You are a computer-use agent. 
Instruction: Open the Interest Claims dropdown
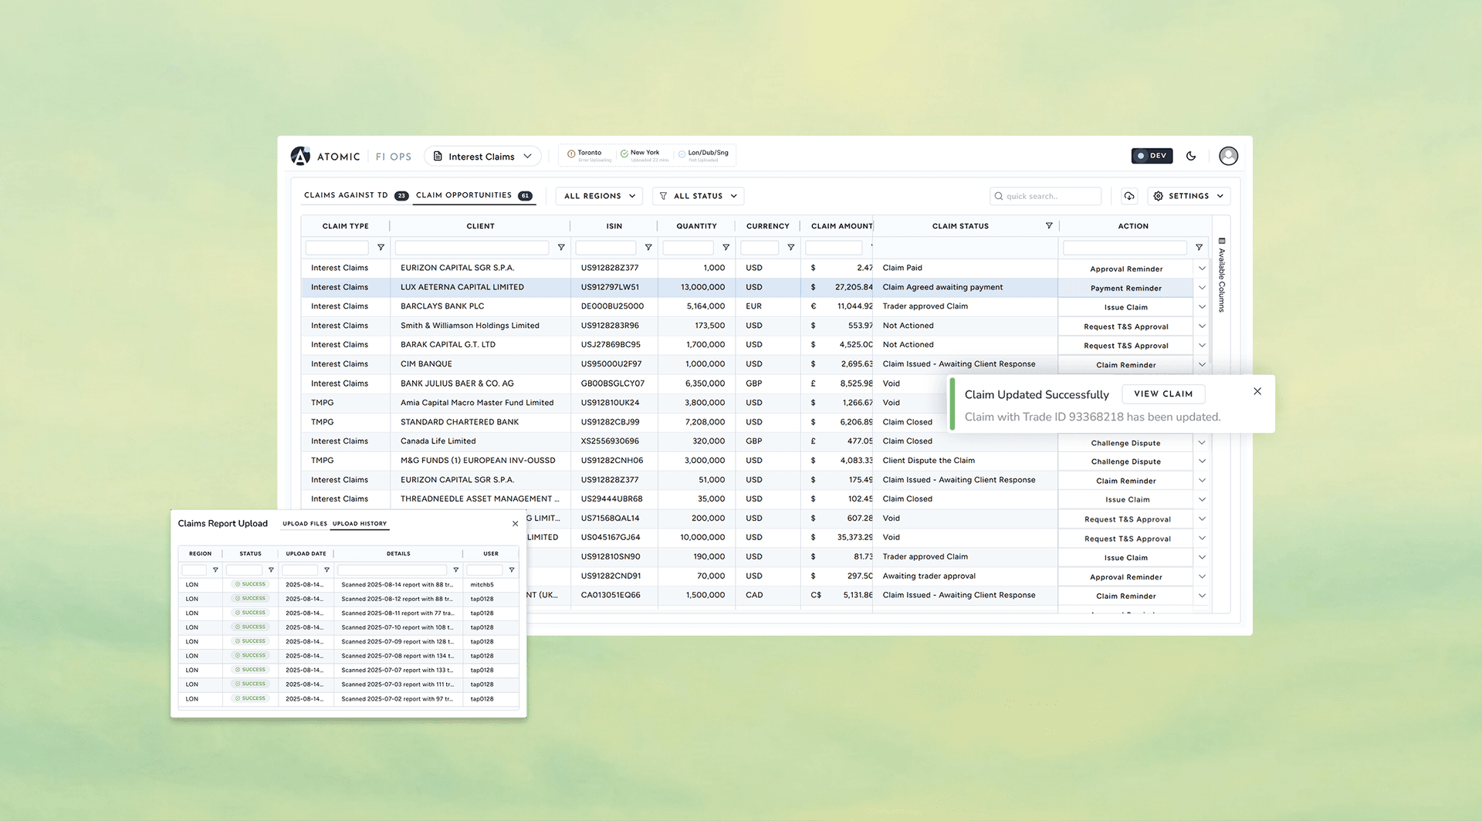(x=482, y=156)
